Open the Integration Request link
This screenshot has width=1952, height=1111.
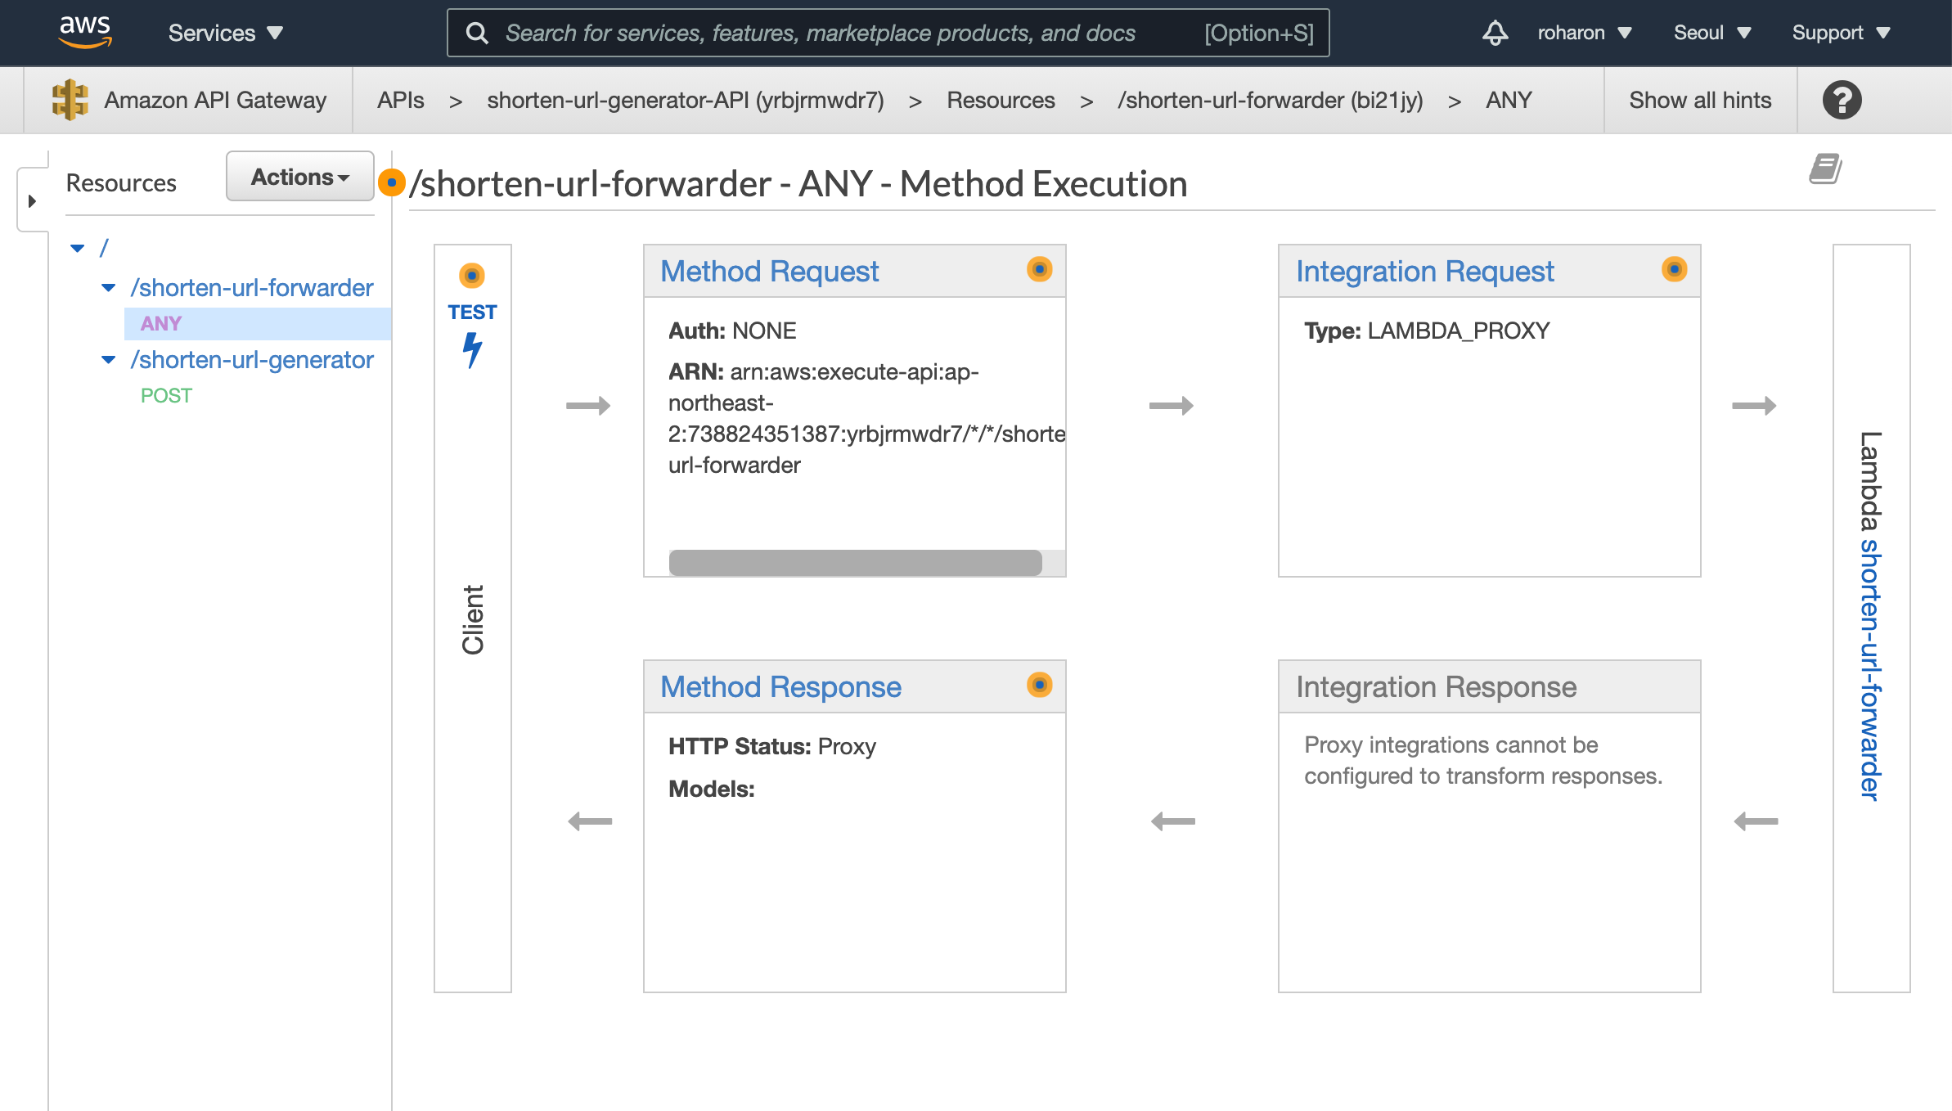tap(1424, 271)
